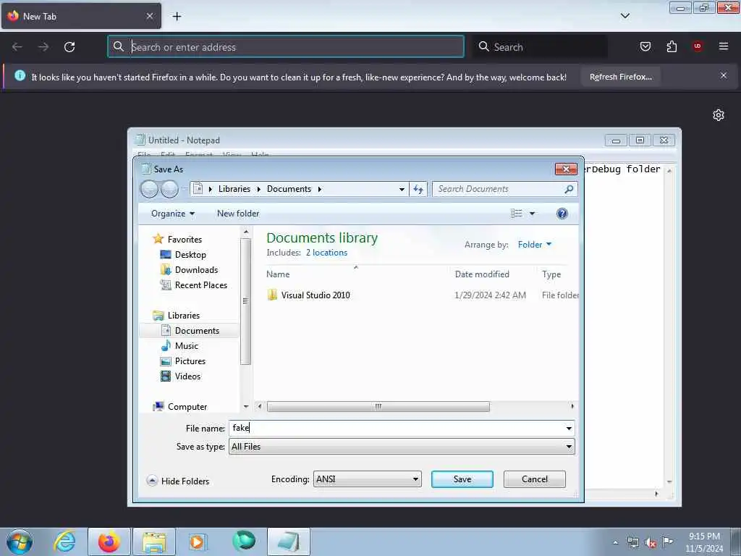Open new tab personalize gear icon
This screenshot has height=556, width=741.
click(x=719, y=115)
